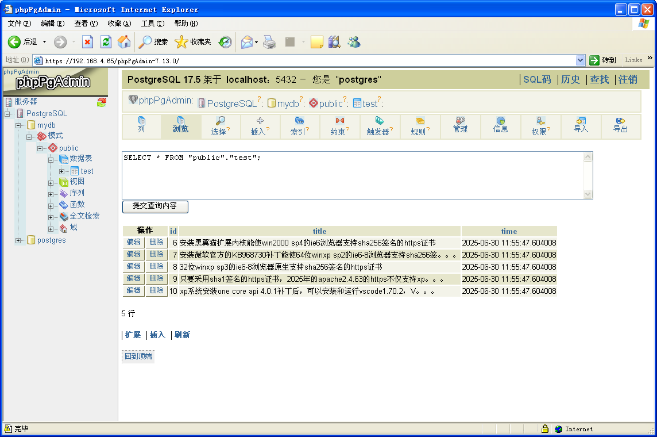Viewport: 657px width, 437px height.
Task: Open the 历史 (History) header link
Action: pos(571,79)
